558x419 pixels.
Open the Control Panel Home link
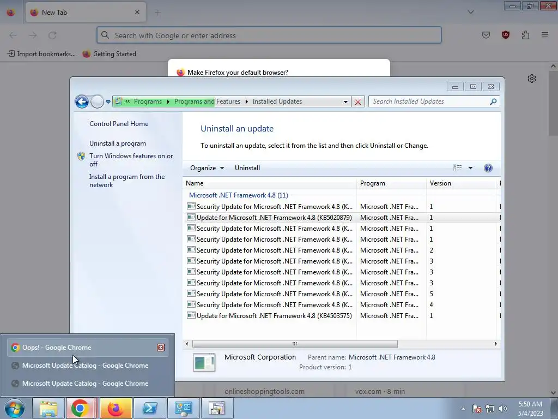(x=119, y=124)
